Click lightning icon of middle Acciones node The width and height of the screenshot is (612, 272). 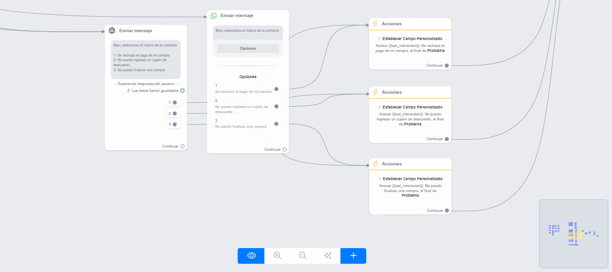coord(375,92)
